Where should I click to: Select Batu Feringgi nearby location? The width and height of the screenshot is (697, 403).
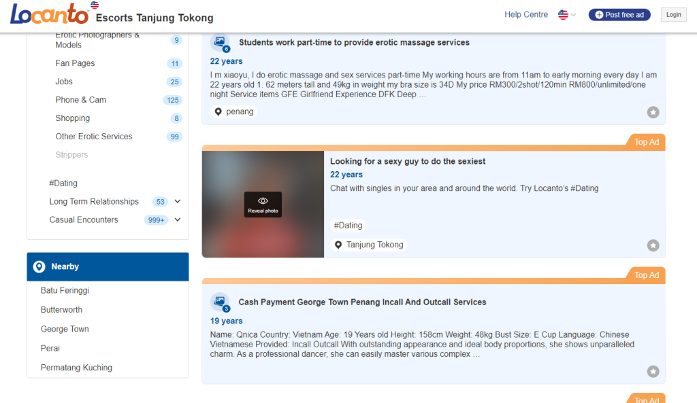65,290
